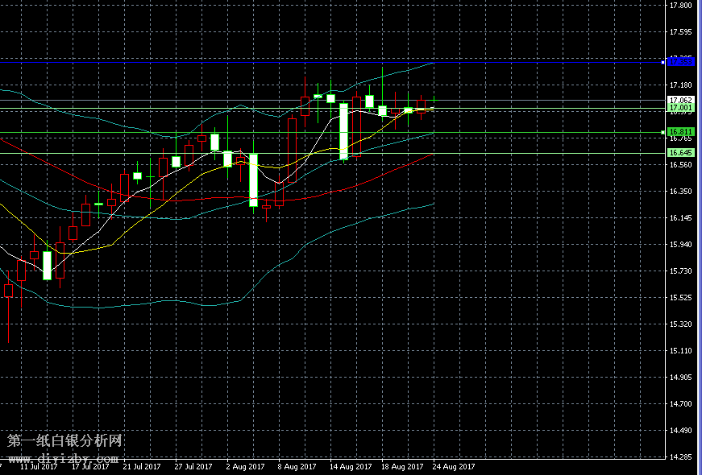Viewport: 702px width, 475px height.
Task: Select the green 16.811 level label
Action: point(680,131)
